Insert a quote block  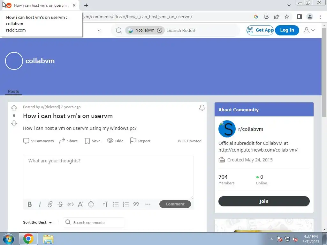coord(136,204)
